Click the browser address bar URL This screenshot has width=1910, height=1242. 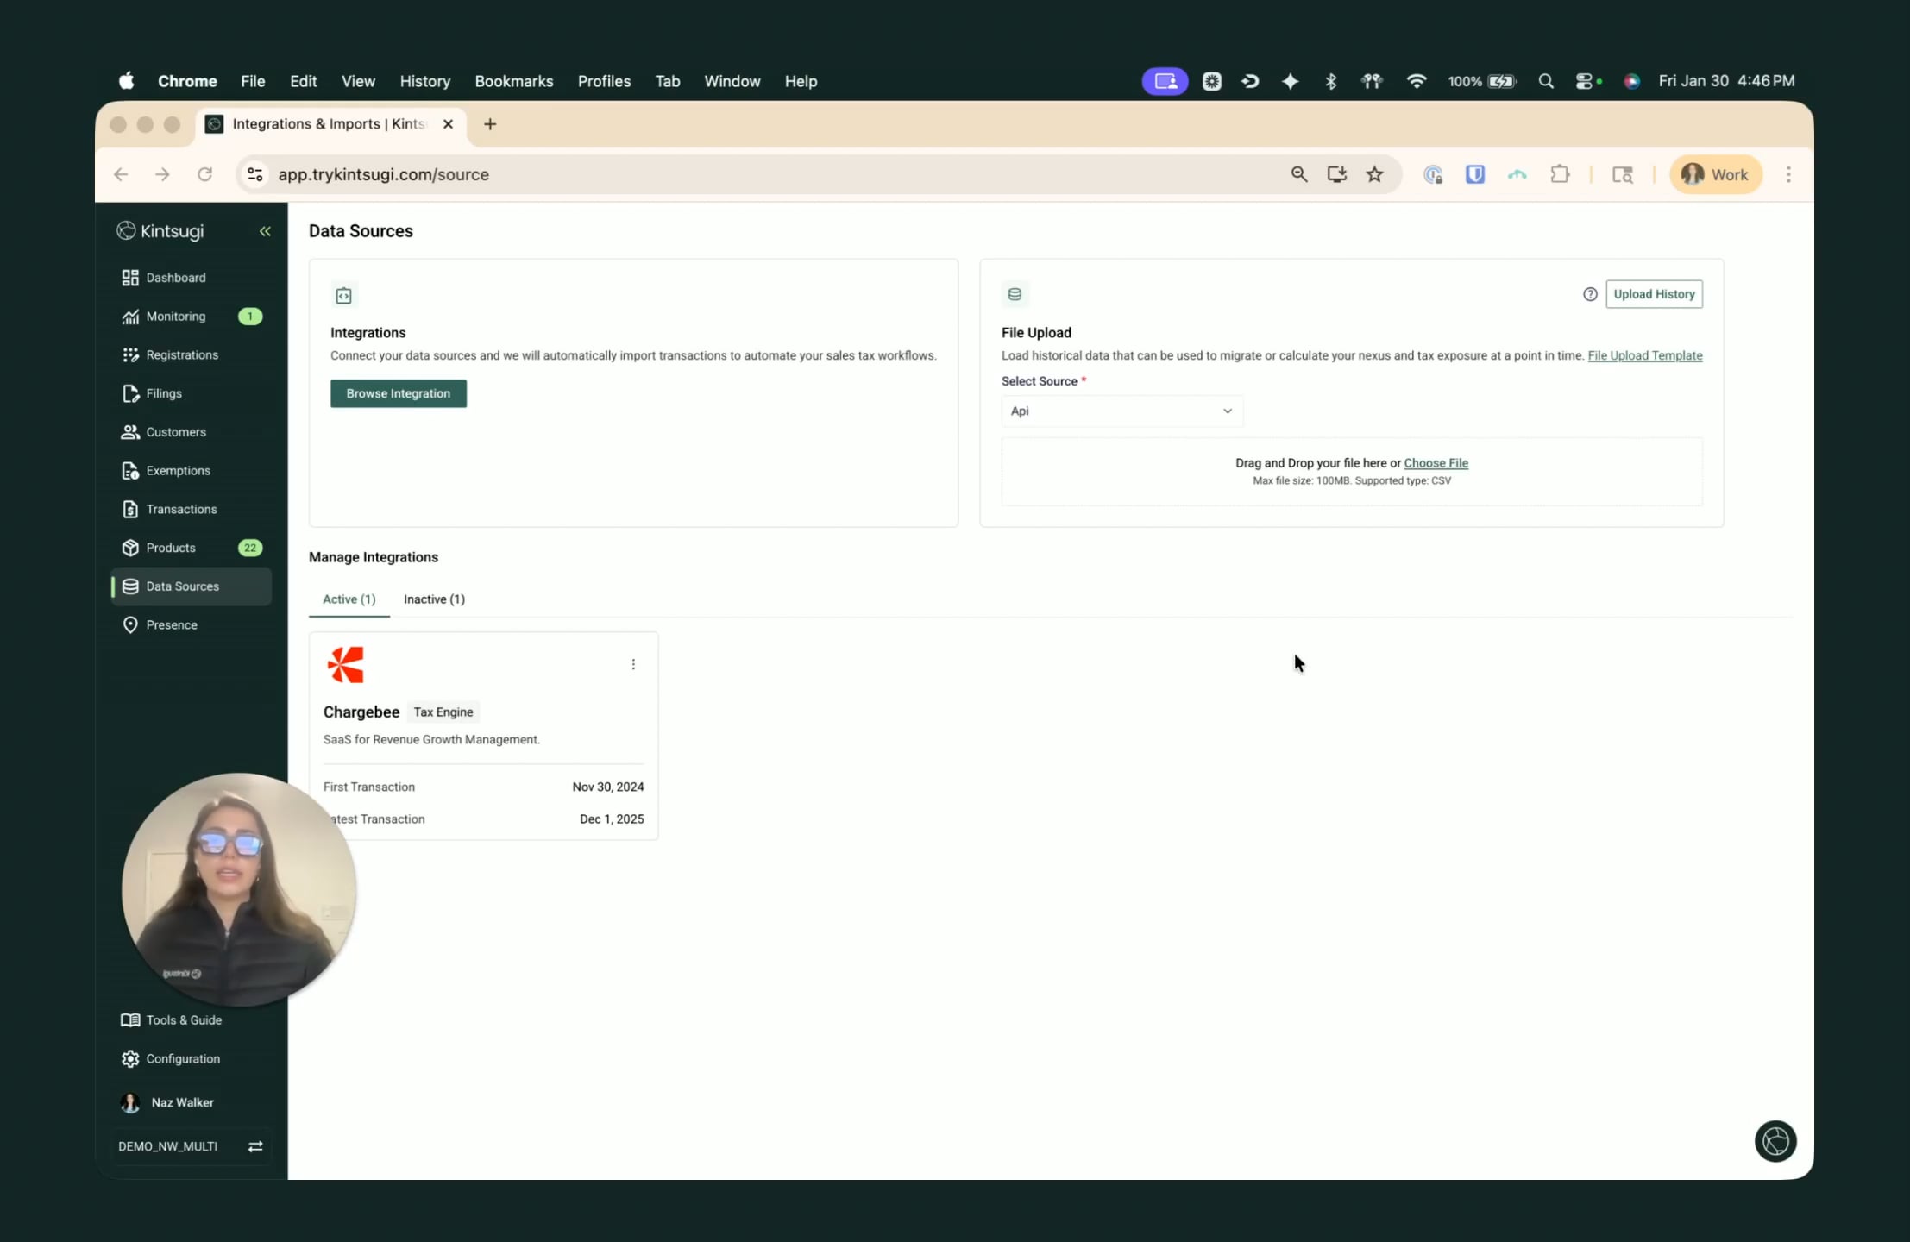click(383, 174)
